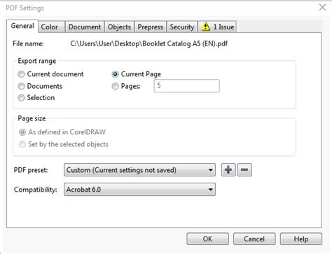332x254 pixels.
Task: Click the file path Booklet Catalog A5 (EN).pdf
Action: tap(149, 43)
